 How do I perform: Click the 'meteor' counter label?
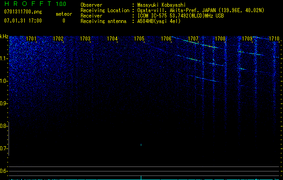(64, 14)
